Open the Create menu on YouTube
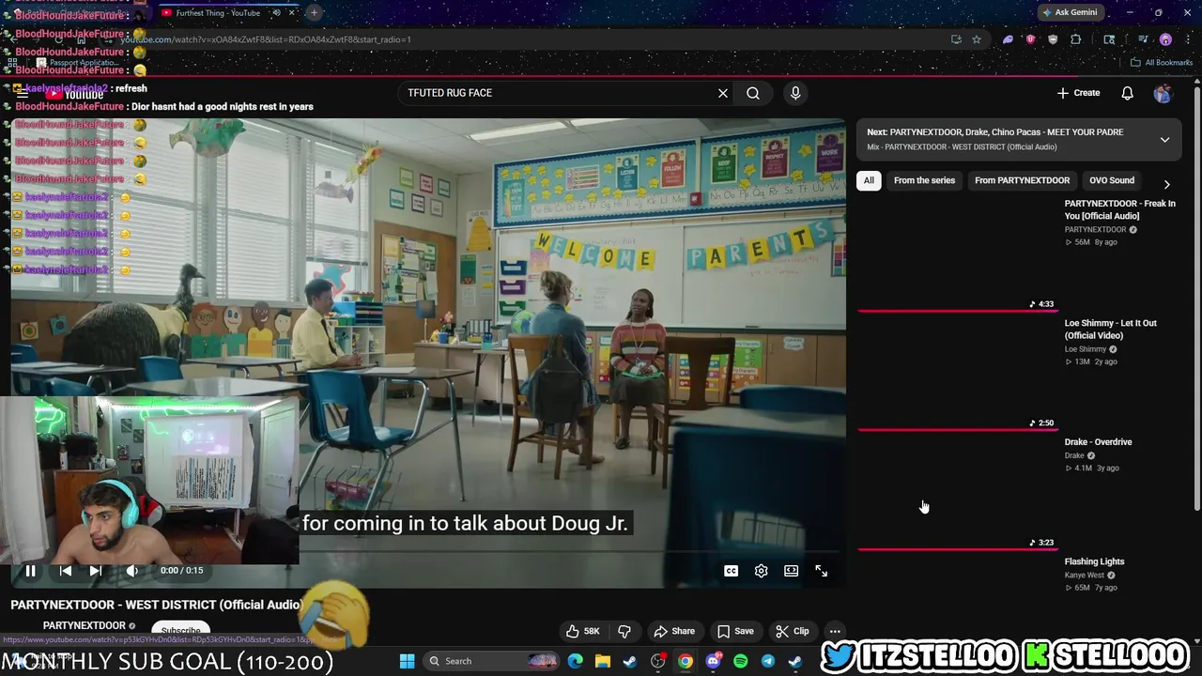This screenshot has height=676, width=1202. [x=1078, y=93]
